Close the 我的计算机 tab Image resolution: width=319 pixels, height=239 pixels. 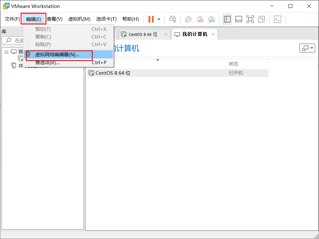point(213,34)
